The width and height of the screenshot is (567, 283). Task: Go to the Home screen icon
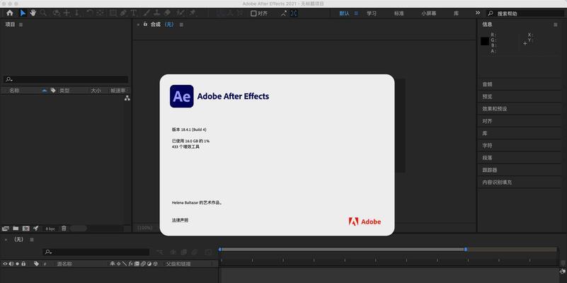(10, 13)
